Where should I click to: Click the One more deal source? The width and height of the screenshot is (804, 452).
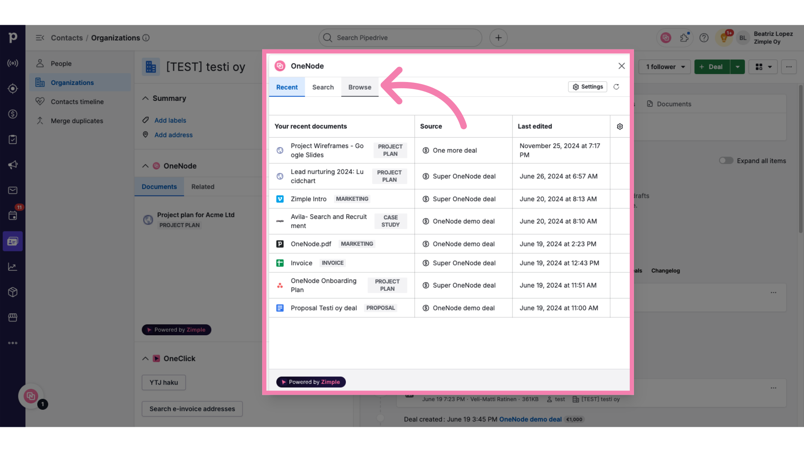(455, 151)
